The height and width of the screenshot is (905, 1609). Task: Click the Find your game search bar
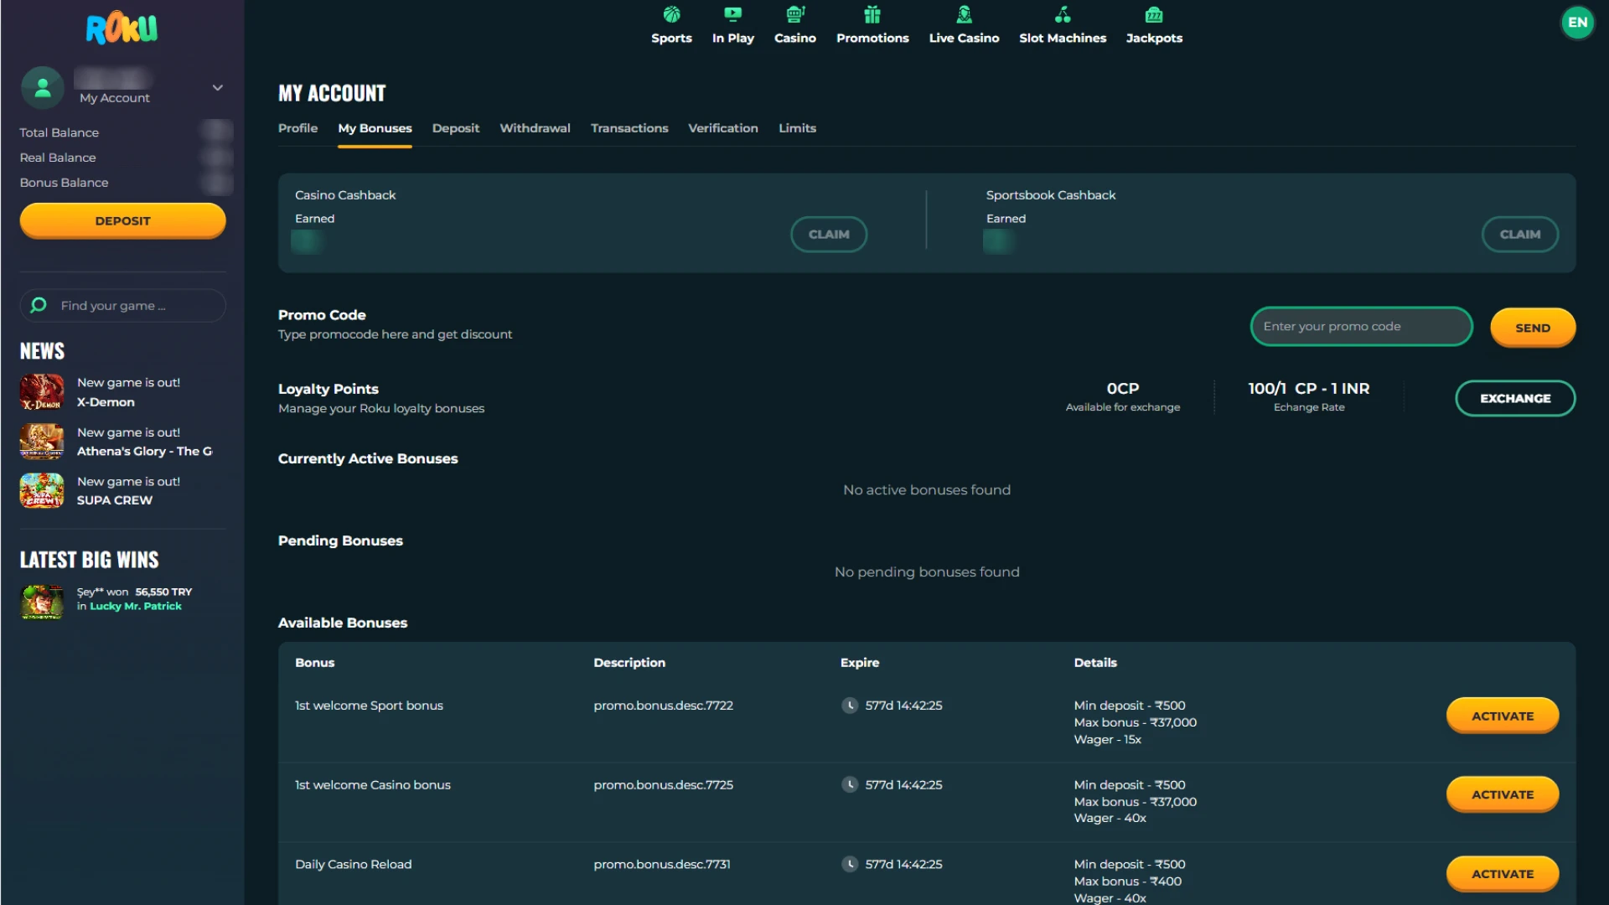[122, 305]
